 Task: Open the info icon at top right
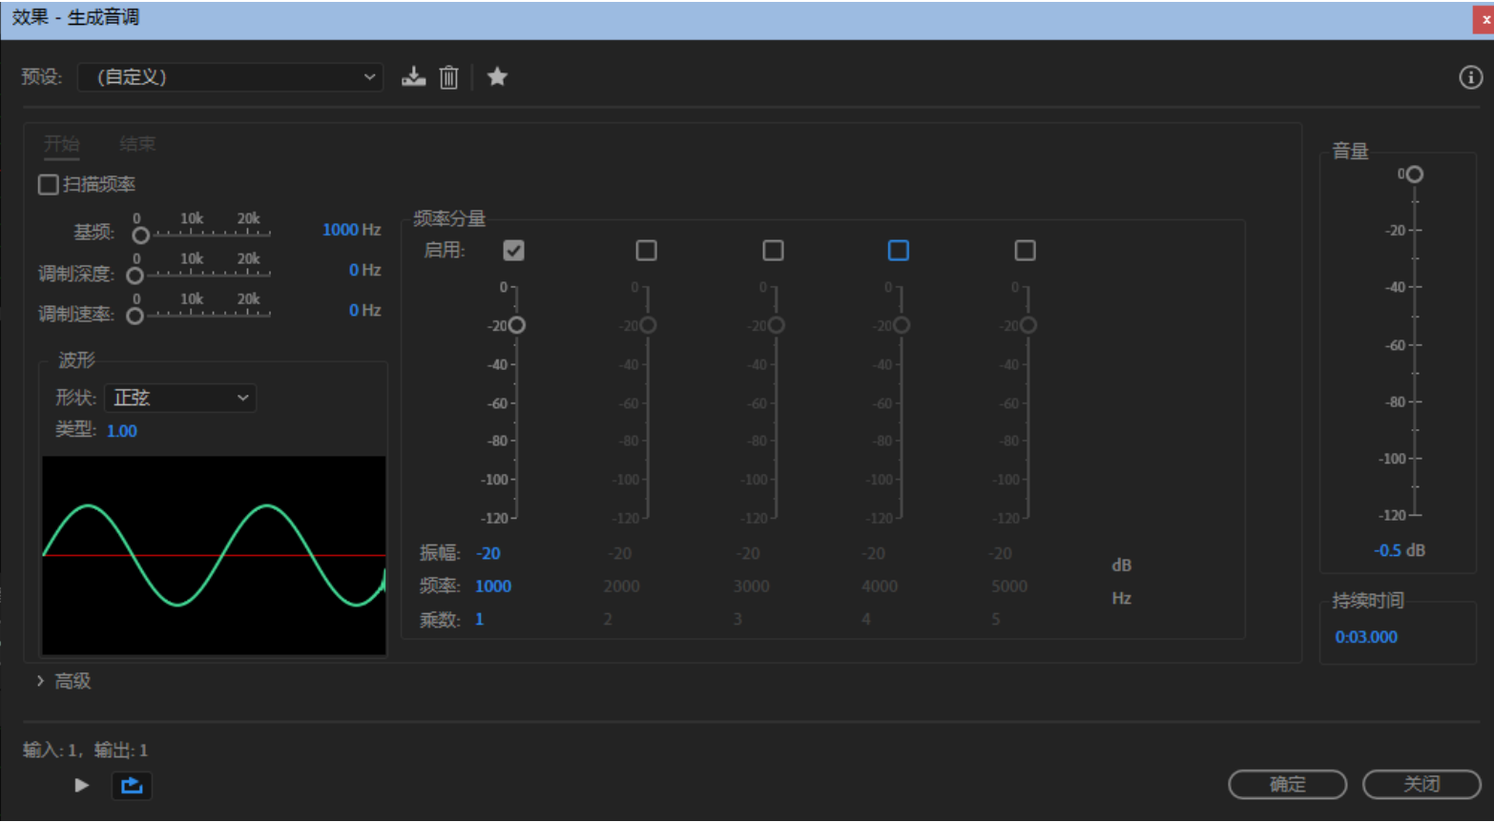1470,78
